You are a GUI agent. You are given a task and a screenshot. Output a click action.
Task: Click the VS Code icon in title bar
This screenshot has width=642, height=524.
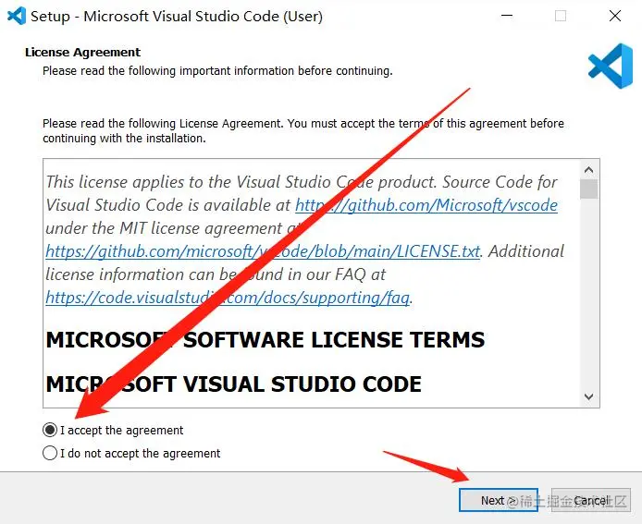point(17,16)
